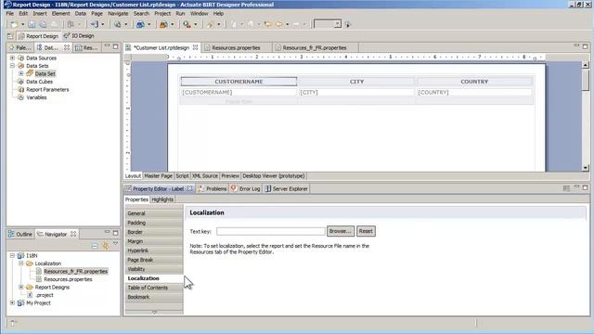Viewport: 594px width, 334px height.
Task: Collapse the Data Sets node
Action: (12, 66)
